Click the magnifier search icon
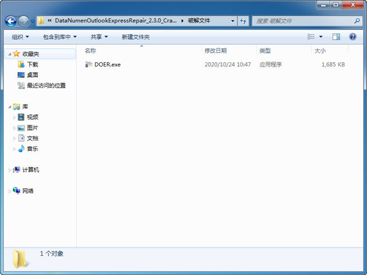 point(357,21)
